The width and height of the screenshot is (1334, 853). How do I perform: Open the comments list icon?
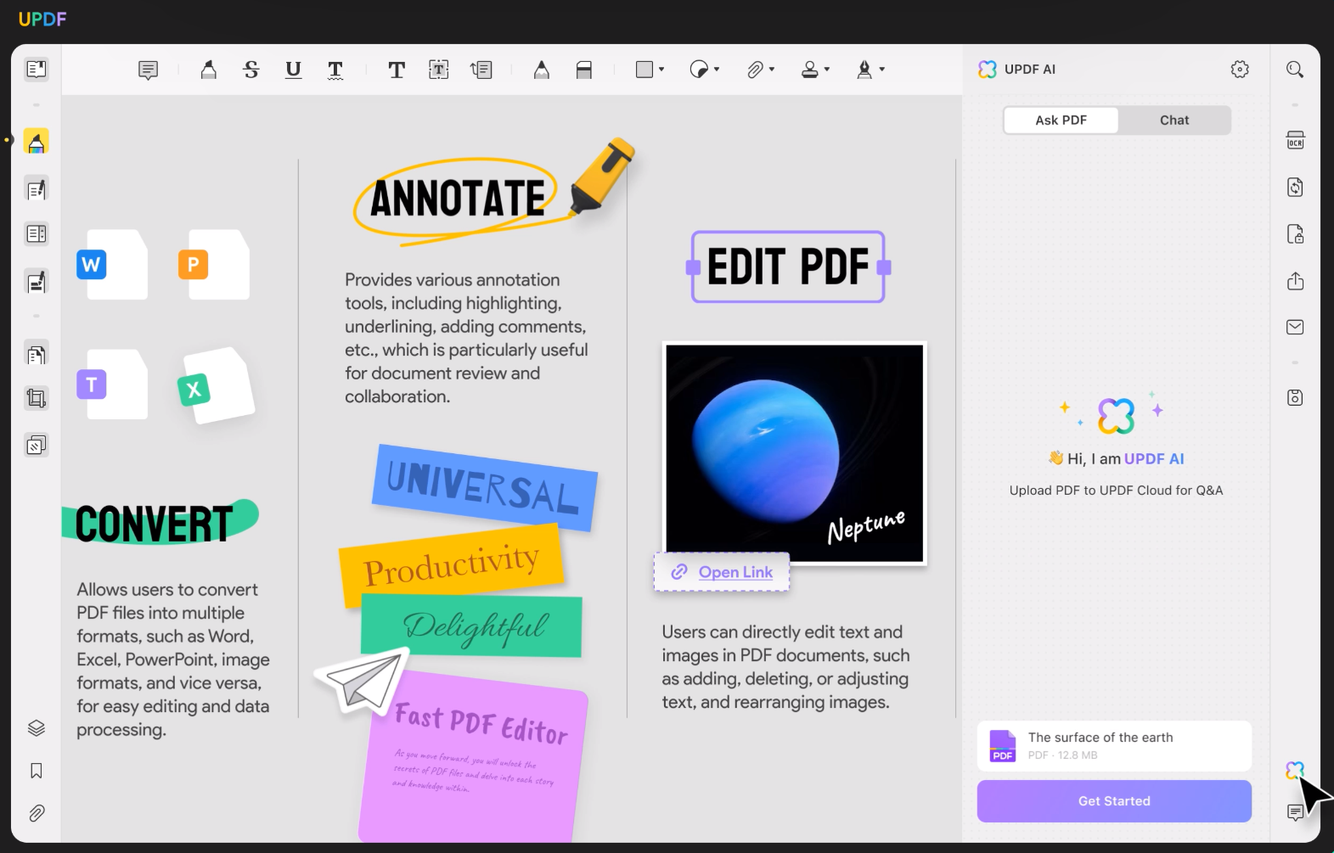coord(1295,813)
